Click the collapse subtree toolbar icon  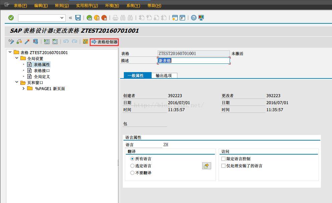point(55,42)
